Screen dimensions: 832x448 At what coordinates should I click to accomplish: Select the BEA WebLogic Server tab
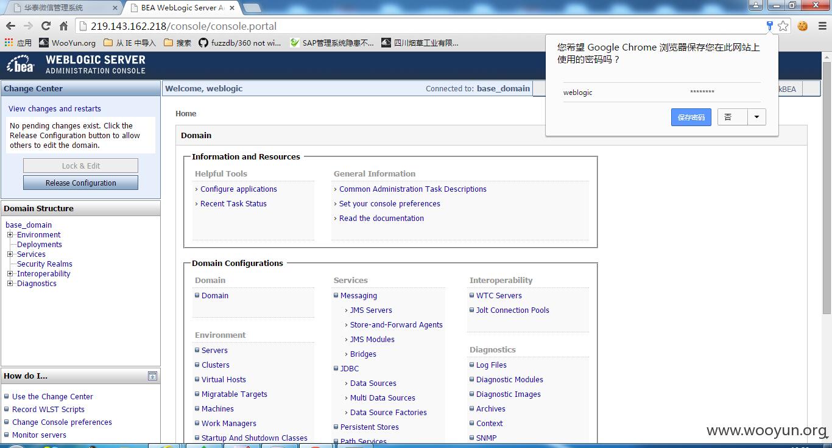coord(183,8)
